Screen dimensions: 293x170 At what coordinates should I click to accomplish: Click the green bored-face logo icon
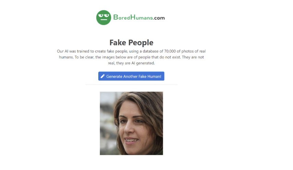click(x=103, y=18)
